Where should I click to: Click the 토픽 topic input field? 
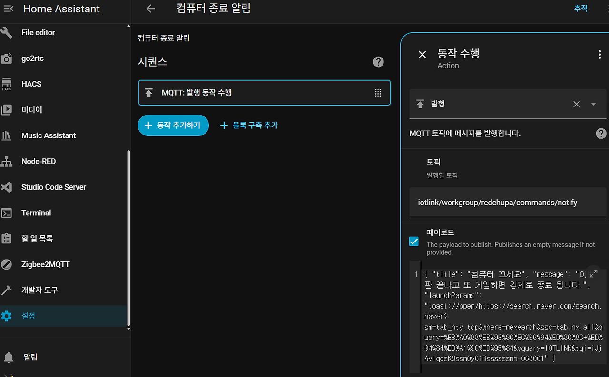pyautogui.click(x=507, y=203)
